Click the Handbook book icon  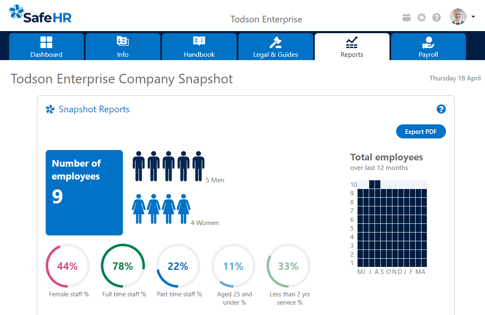pyautogui.click(x=199, y=41)
